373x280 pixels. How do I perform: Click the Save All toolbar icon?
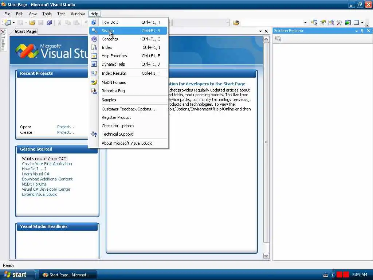click(x=49, y=23)
